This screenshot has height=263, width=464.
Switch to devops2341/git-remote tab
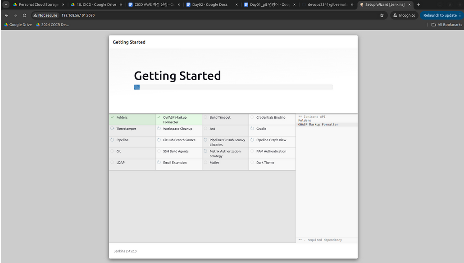328,4
